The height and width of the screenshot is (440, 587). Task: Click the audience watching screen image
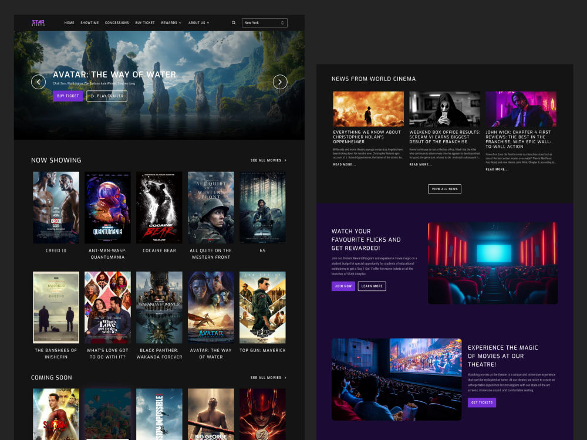[396, 380]
